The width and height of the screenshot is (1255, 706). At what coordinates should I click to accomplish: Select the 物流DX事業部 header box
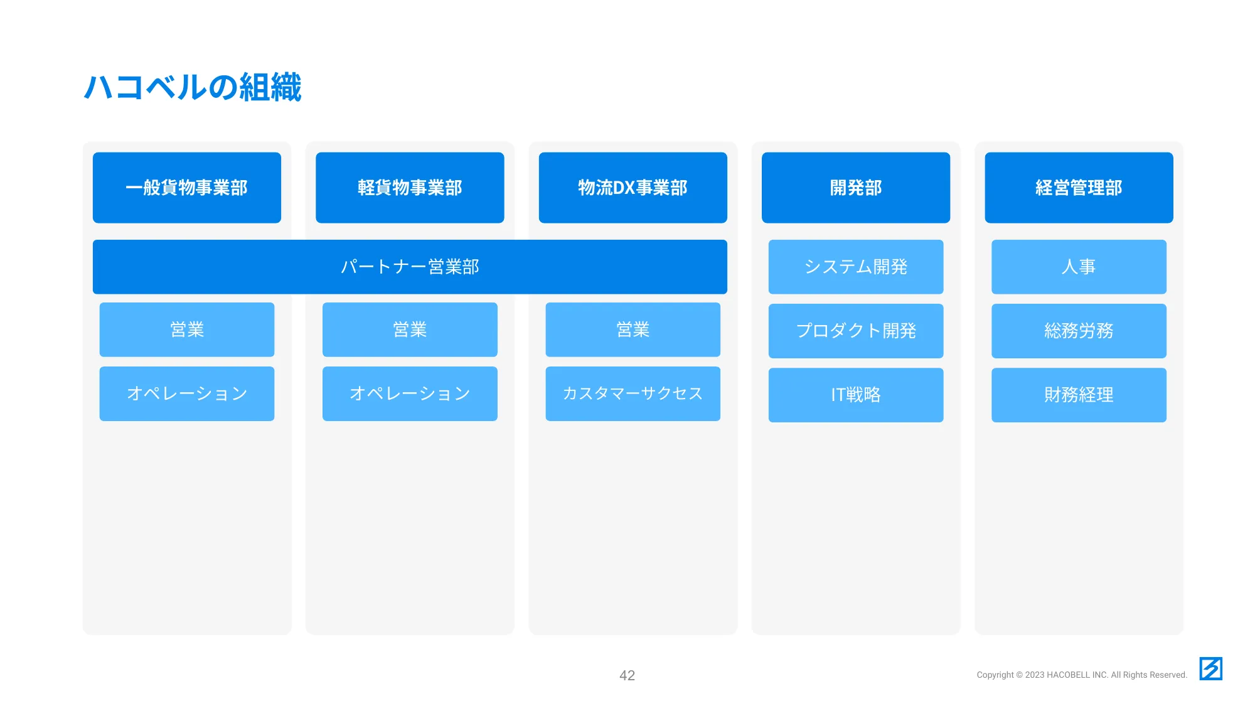pyautogui.click(x=633, y=188)
